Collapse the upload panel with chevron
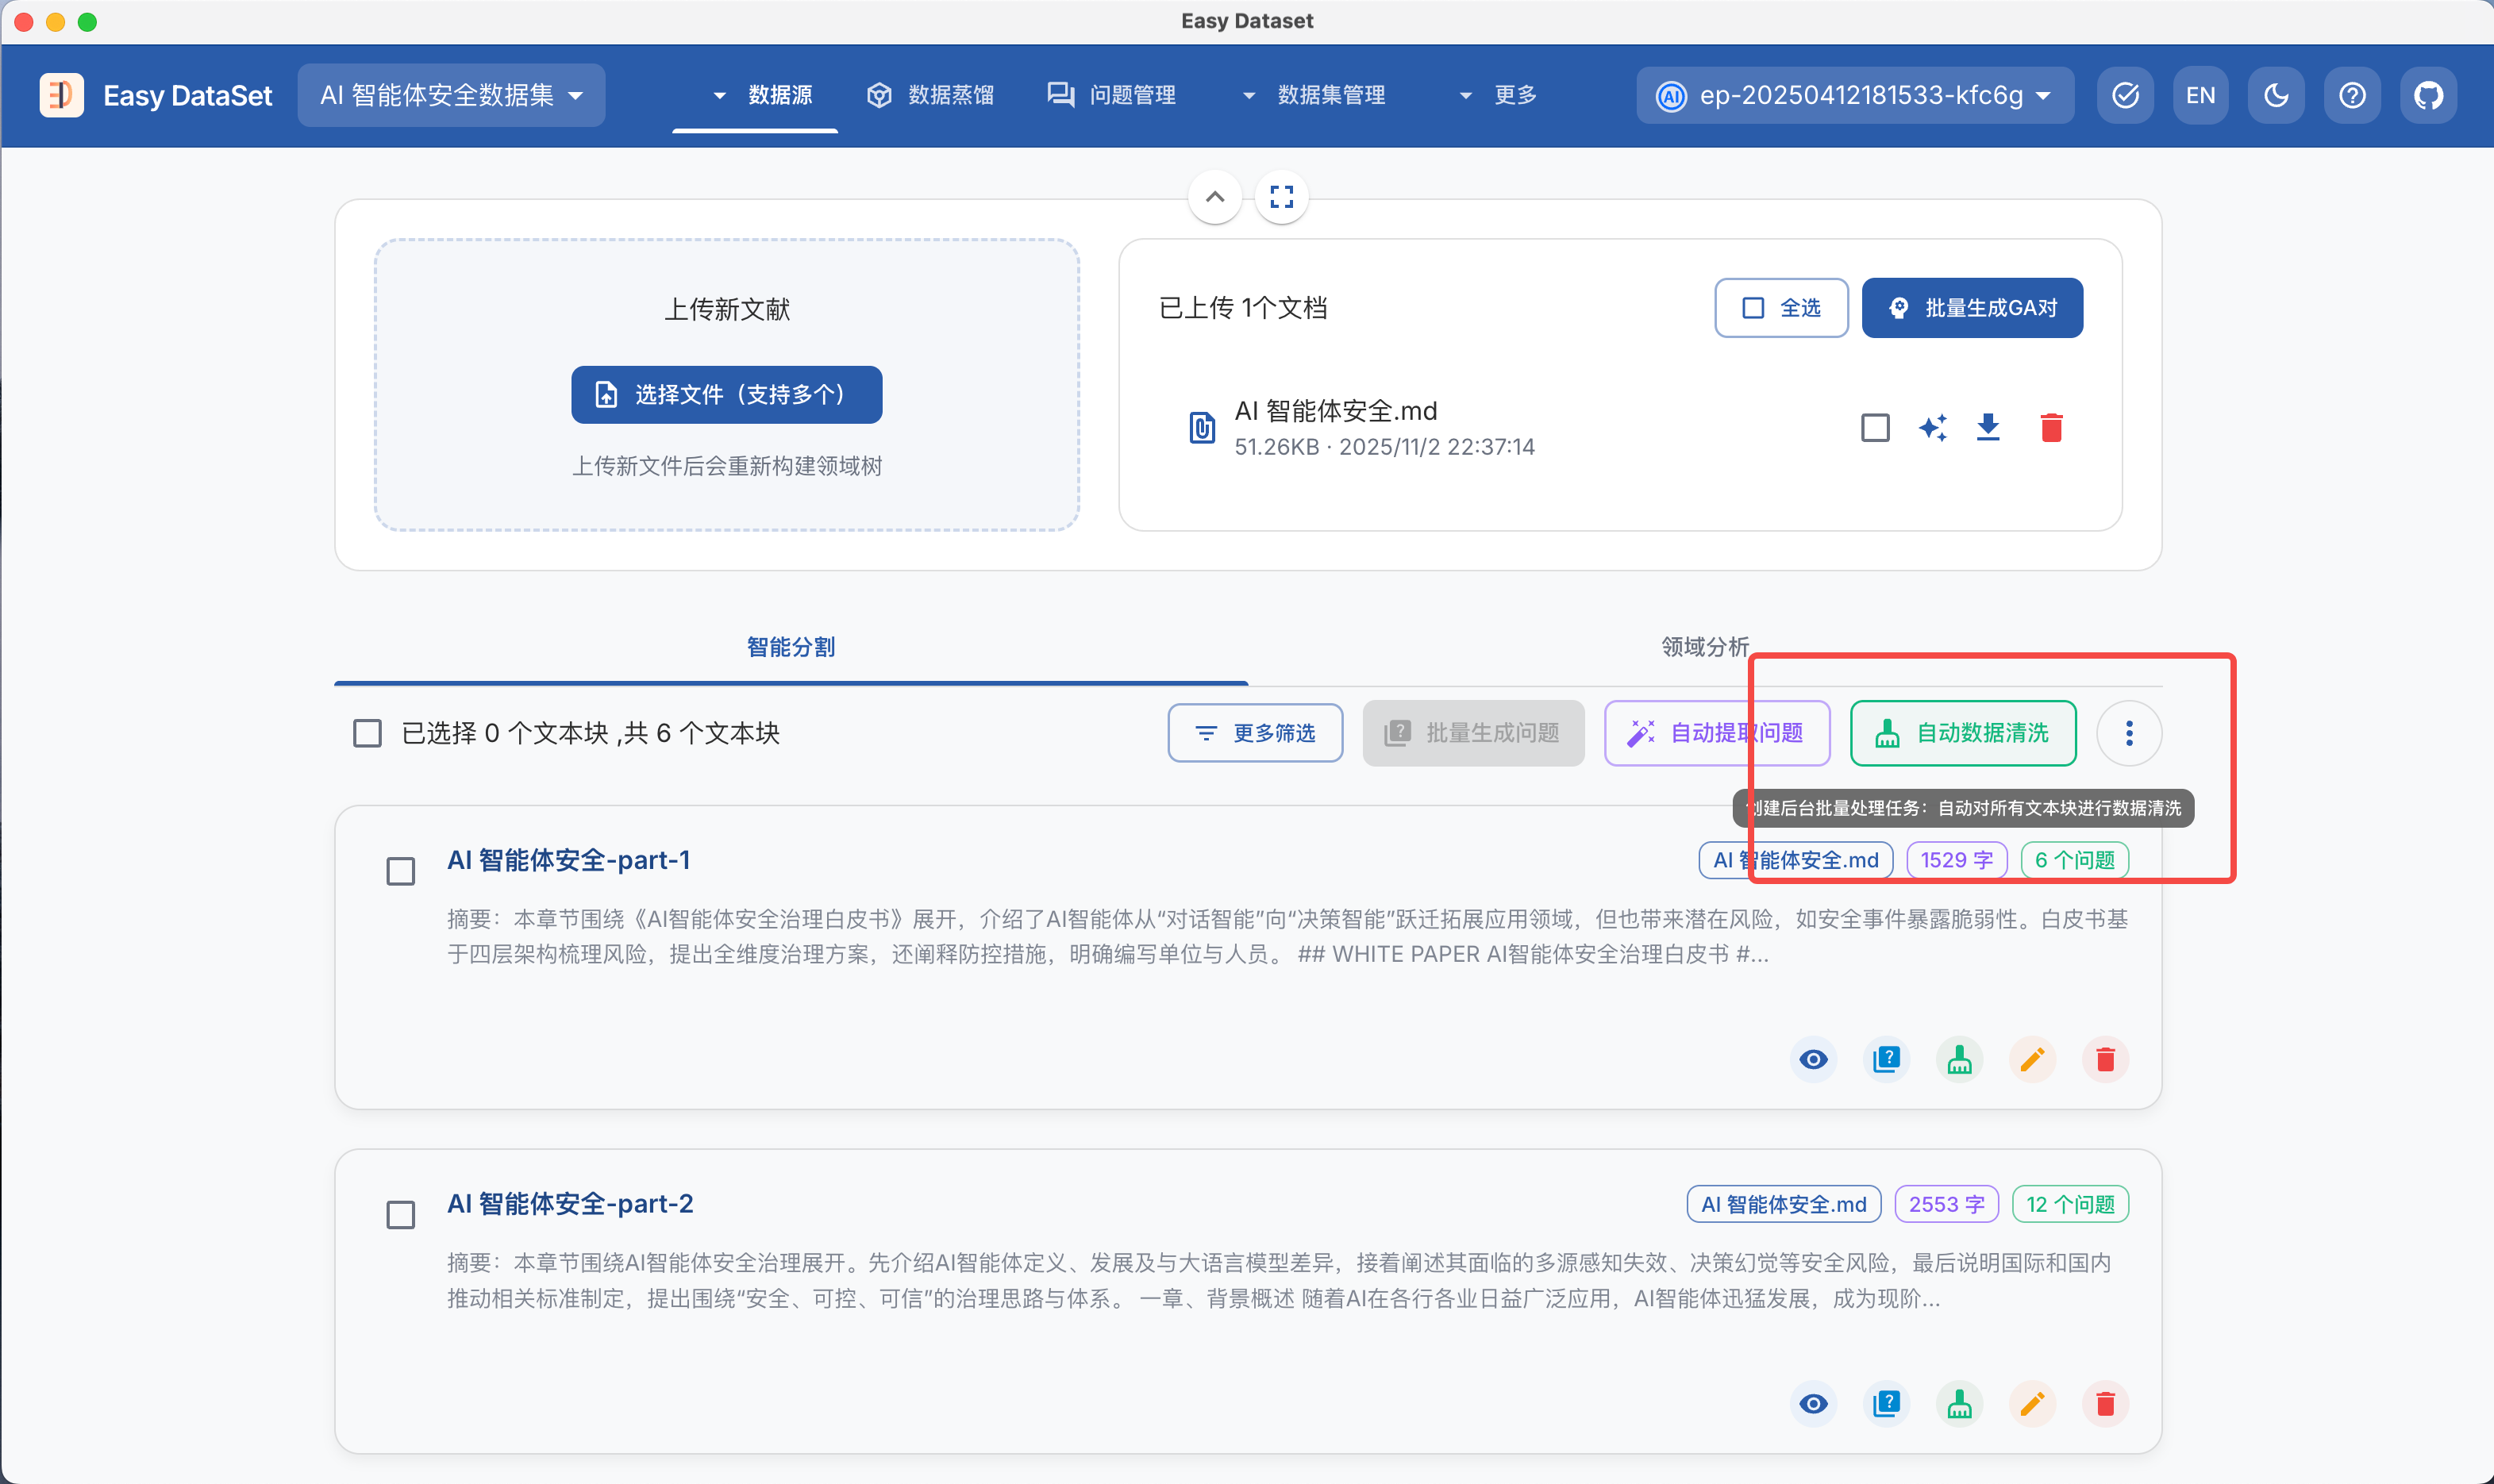This screenshot has width=2494, height=1484. [1215, 197]
